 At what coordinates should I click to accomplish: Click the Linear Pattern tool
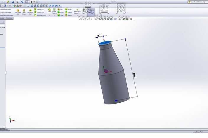point(54,11)
